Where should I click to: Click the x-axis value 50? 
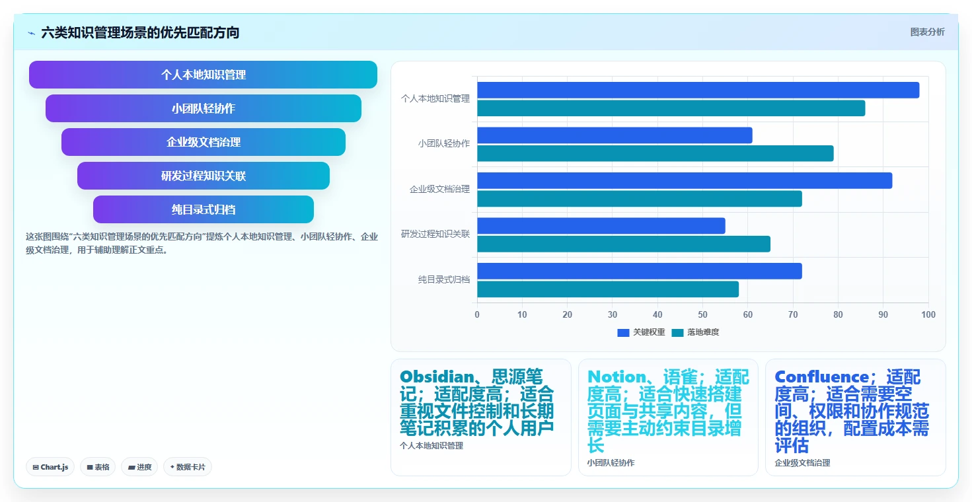click(x=702, y=314)
